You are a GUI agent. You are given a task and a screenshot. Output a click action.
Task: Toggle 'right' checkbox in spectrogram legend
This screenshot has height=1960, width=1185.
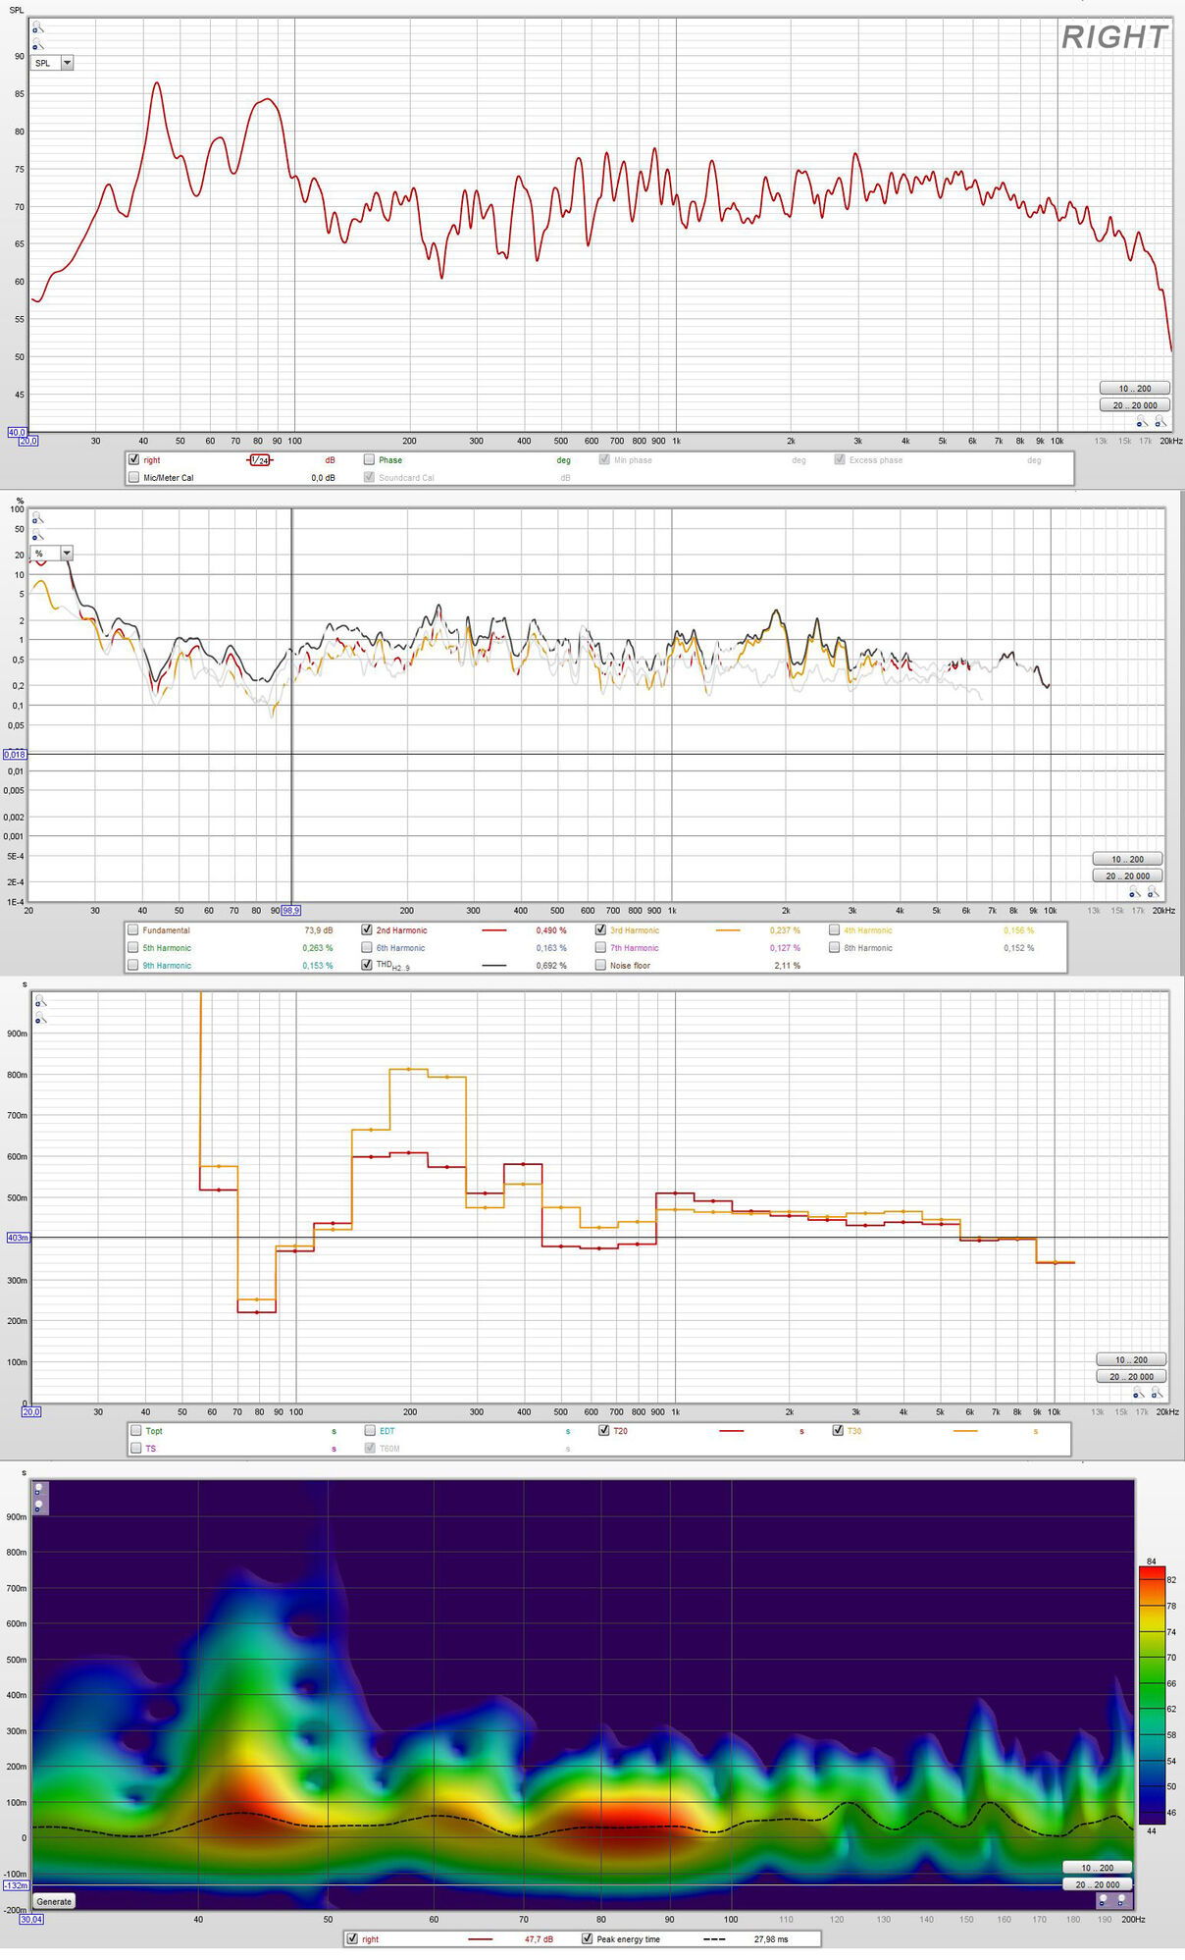tap(353, 1938)
